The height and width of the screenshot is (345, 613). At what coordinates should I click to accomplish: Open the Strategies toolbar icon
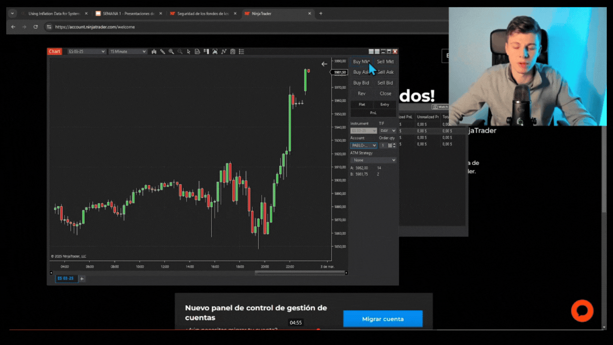click(x=232, y=51)
